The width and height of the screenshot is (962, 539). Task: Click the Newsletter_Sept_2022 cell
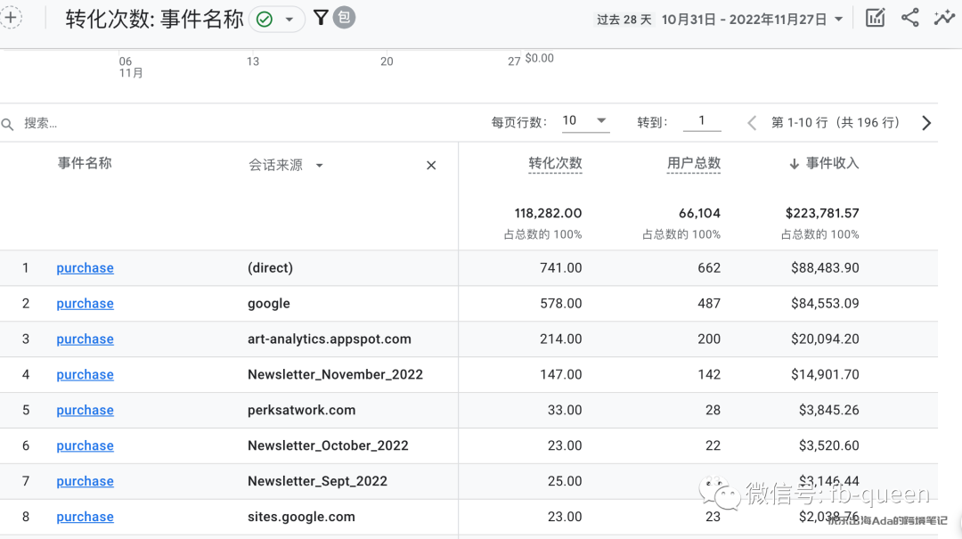317,481
